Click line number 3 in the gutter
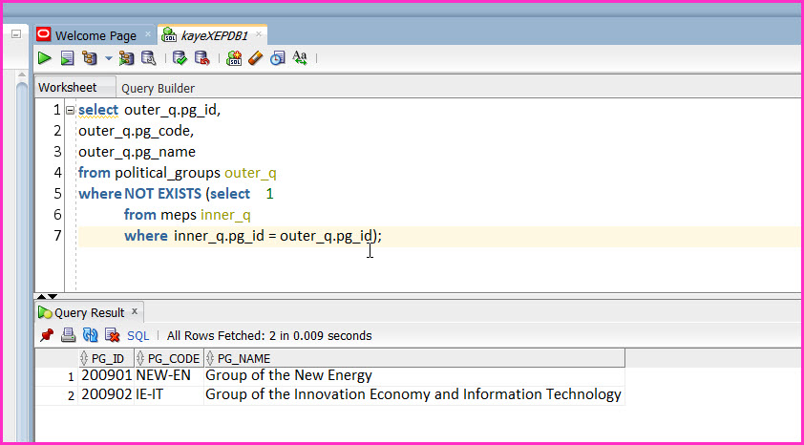 [57, 152]
